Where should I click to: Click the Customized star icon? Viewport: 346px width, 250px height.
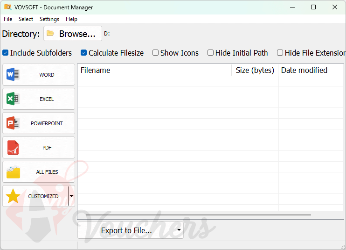coord(13,196)
